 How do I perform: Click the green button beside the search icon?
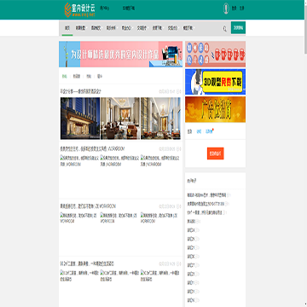pos(238,27)
